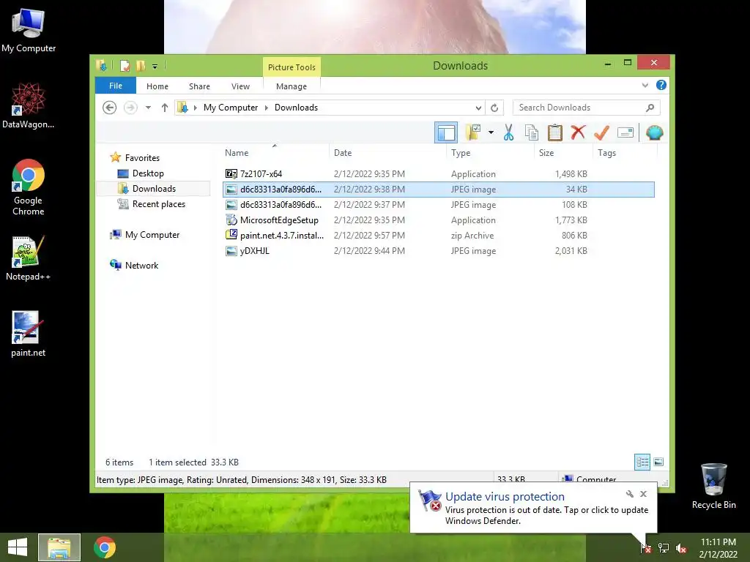
Task: Go back with the Back arrow button
Action: click(x=110, y=108)
